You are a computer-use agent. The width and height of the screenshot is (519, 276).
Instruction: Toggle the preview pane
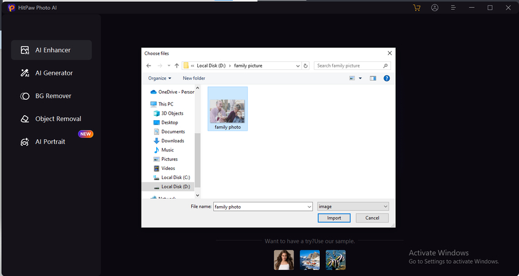[373, 78]
